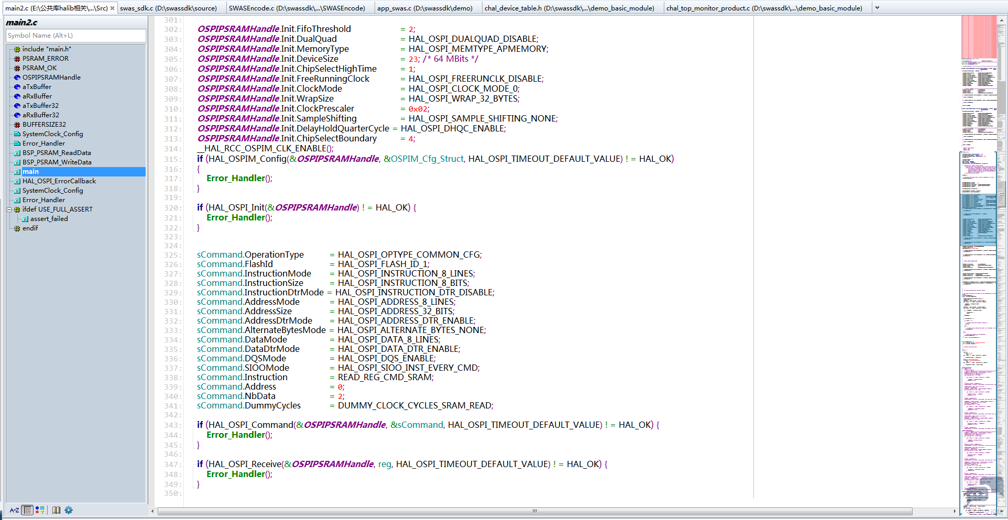The width and height of the screenshot is (1008, 520).
Task: Open symbol window settings gear
Action: [x=69, y=510]
